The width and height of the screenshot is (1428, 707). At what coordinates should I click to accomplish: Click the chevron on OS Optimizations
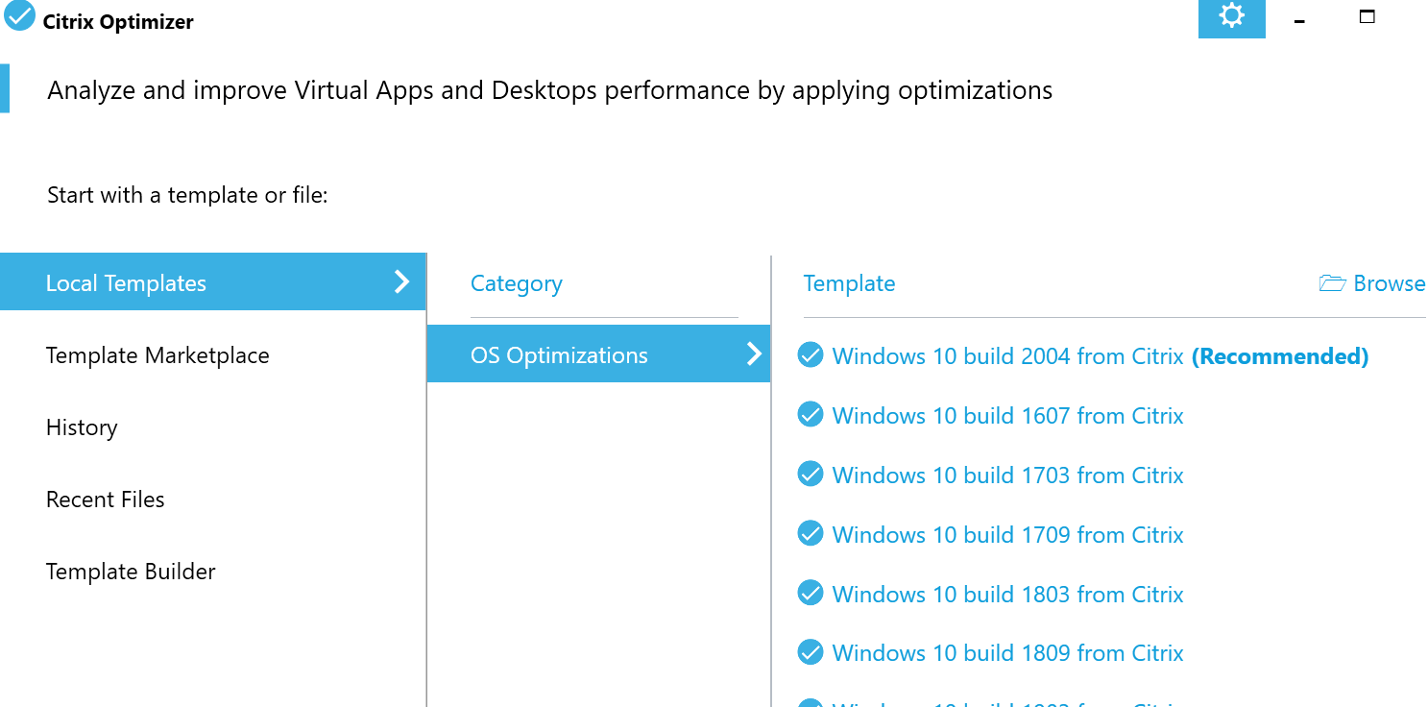click(x=755, y=353)
